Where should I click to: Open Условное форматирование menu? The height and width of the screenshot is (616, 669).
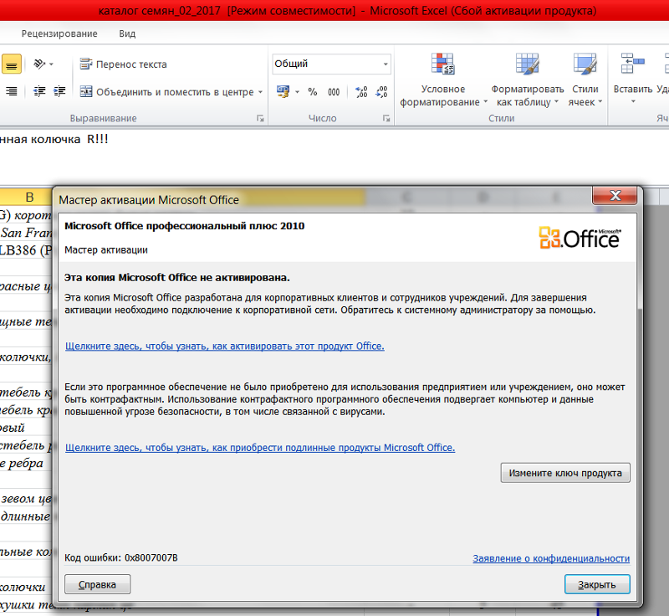click(443, 80)
